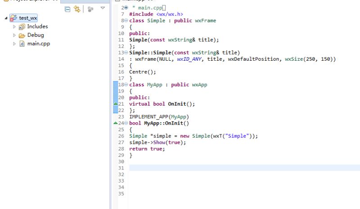The width and height of the screenshot is (360, 209).
Task: Click the #include keyword on line 7
Action: 141,14
